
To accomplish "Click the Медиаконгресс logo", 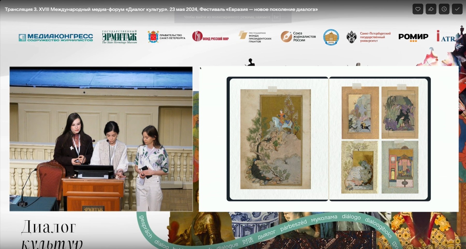I will [56, 37].
